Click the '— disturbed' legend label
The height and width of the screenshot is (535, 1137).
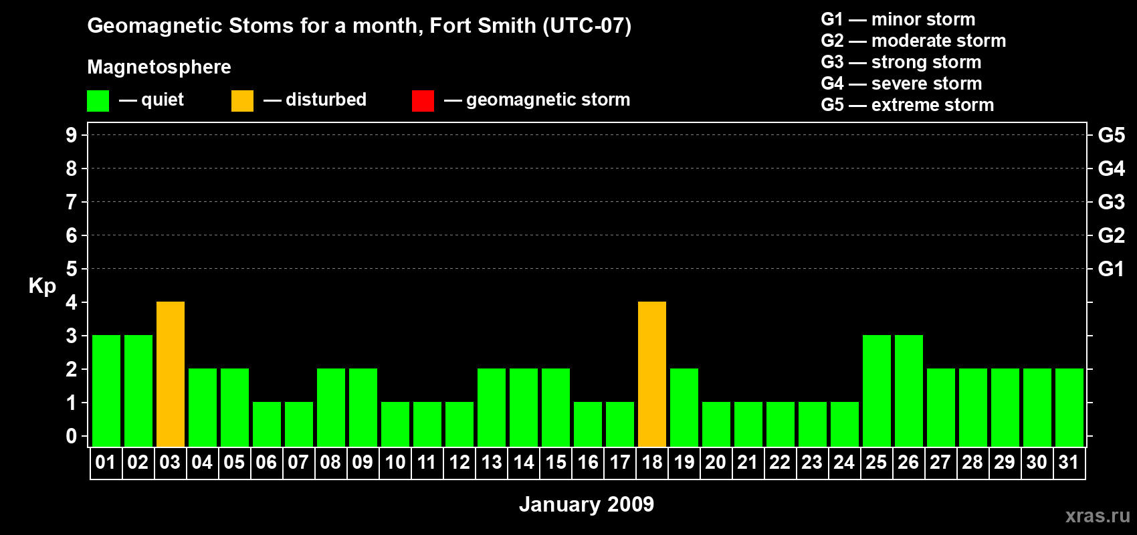coord(315,100)
